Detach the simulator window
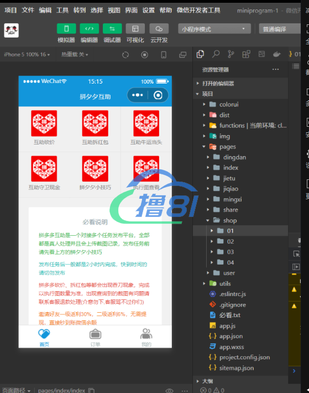The image size is (309, 393). 183,55
